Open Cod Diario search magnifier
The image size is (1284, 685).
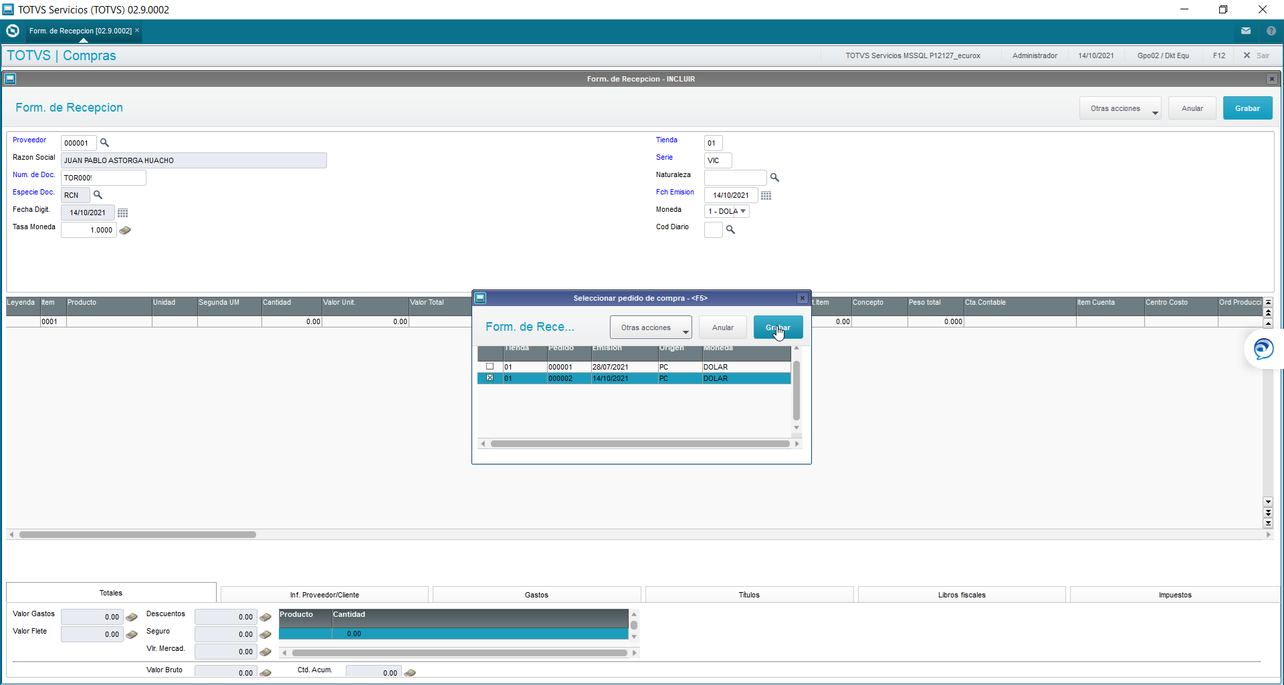730,230
